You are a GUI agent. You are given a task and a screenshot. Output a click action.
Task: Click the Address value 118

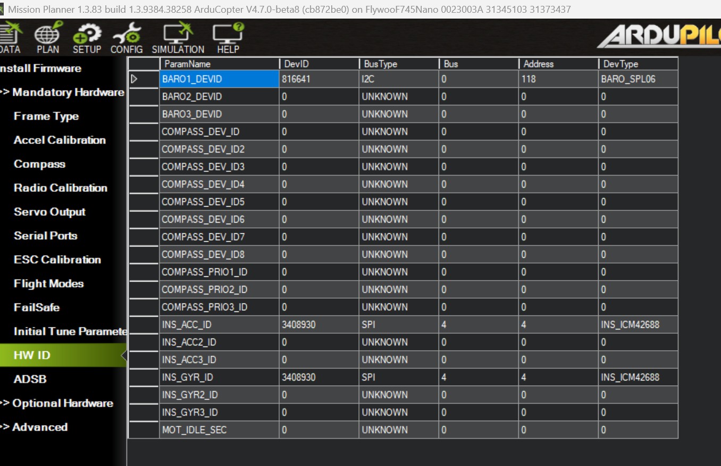(x=558, y=79)
